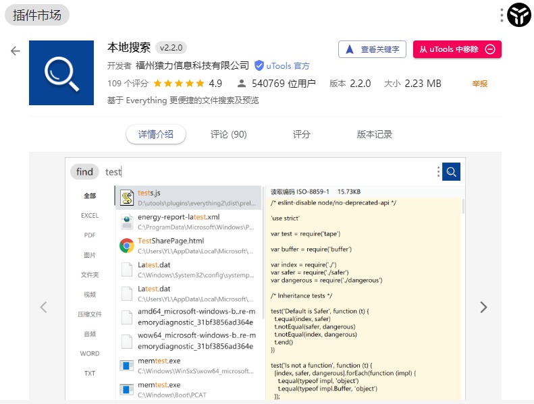Select the wow64_microsoft-windows-b..re-m result
Viewport: 534px width, 404px height.
pos(188,341)
